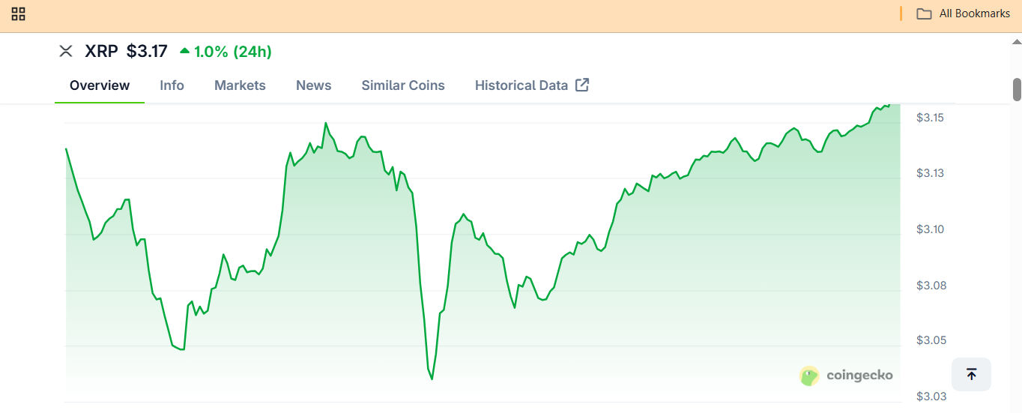Go to the News tab
The width and height of the screenshot is (1022, 413).
pyautogui.click(x=313, y=85)
